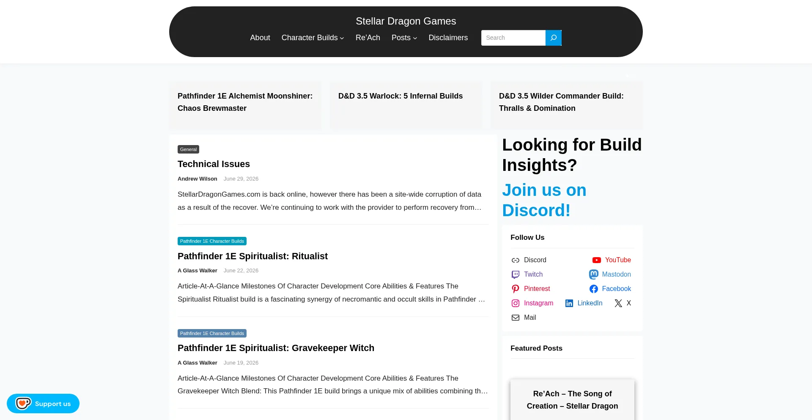Viewport: 812px width, 420px height.
Task: Click the Mastodon text link
Action: click(x=616, y=275)
